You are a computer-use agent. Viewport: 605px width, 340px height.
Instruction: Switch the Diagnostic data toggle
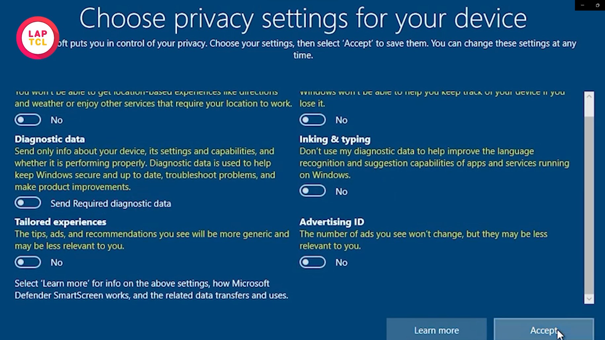coord(28,203)
